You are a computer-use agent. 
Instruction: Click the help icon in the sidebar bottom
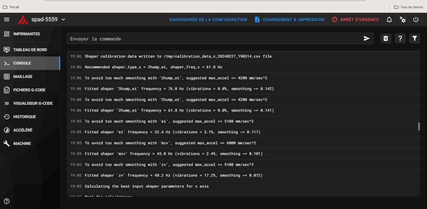(7, 201)
